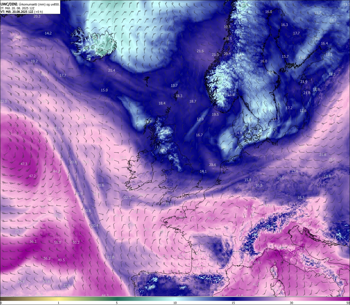Select the 16.6 value over central Europe
This screenshot has width=350, height=305.
pos(281,178)
